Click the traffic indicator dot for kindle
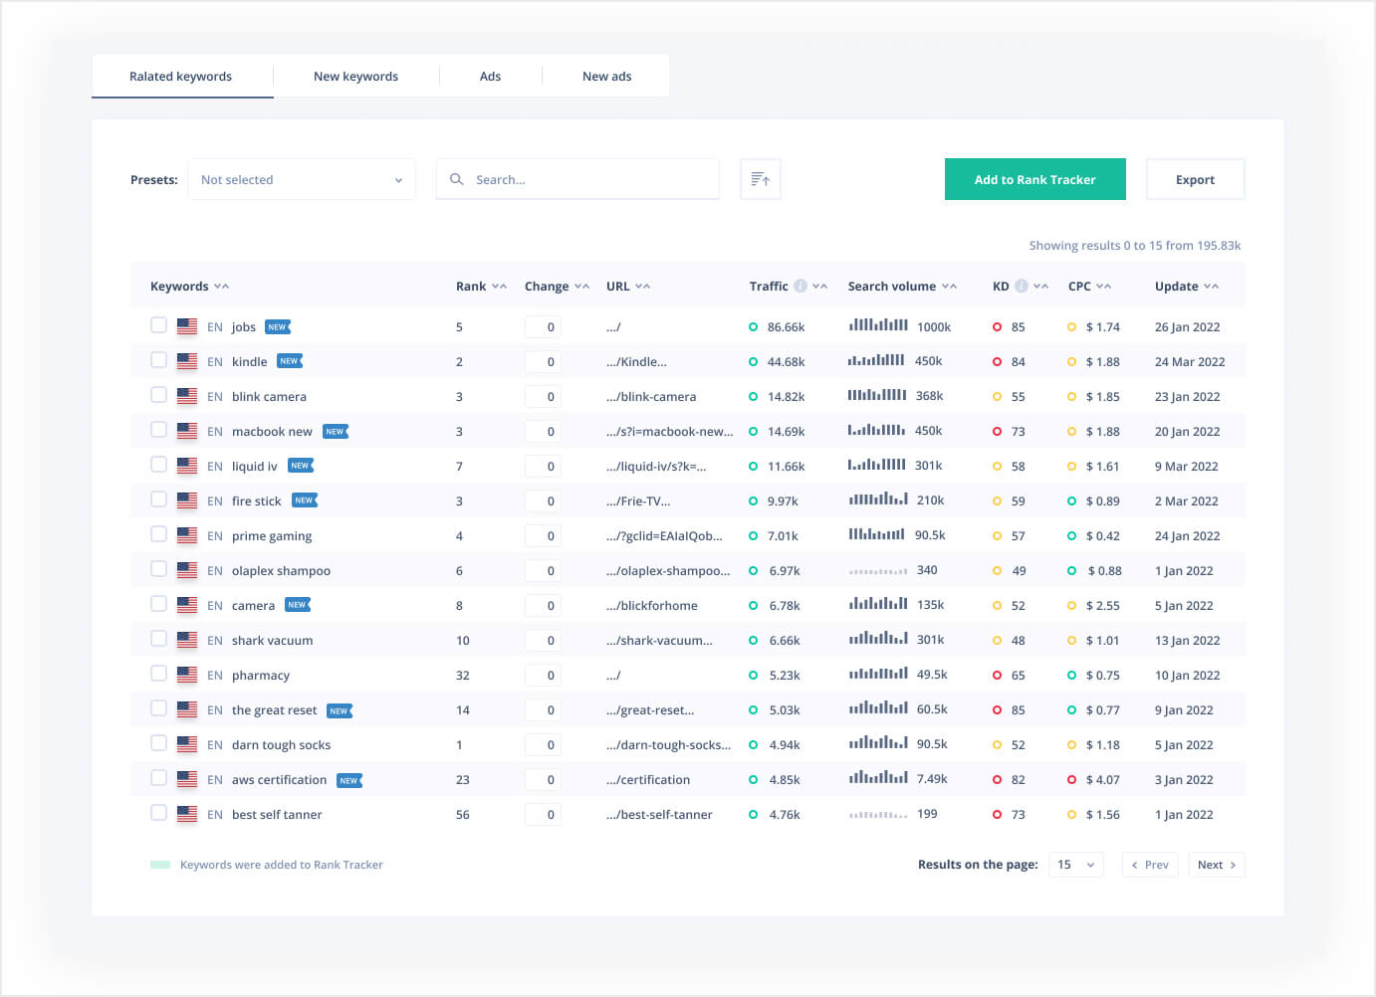The image size is (1376, 997). click(x=753, y=361)
